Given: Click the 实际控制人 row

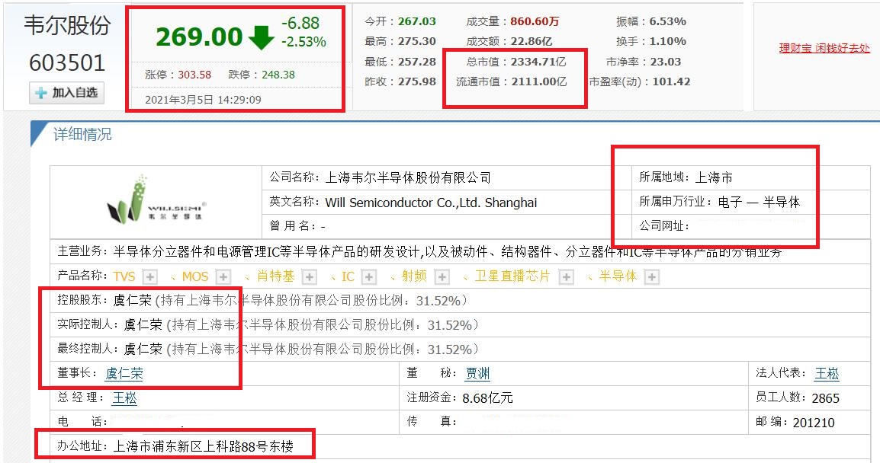Looking at the screenshot, I should [x=460, y=324].
